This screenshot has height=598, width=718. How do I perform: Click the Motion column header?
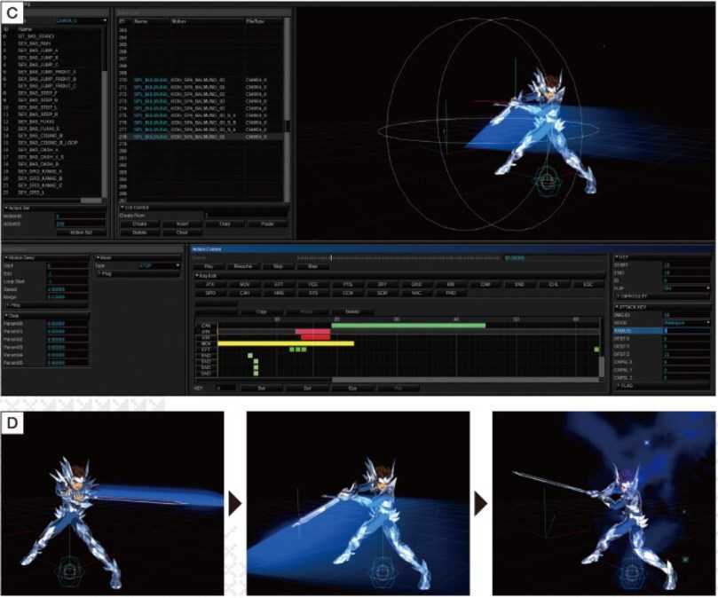point(178,21)
